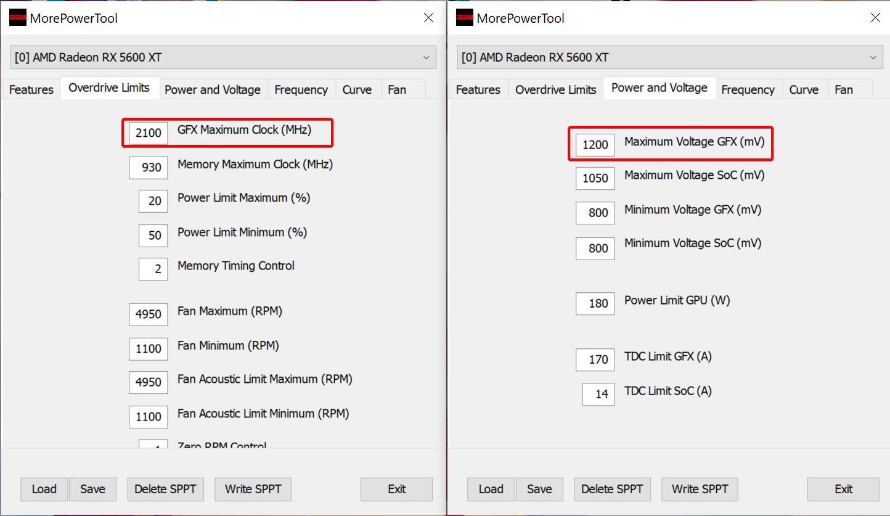The width and height of the screenshot is (890, 516).
Task: Click Exit button in right window
Action: coord(844,489)
